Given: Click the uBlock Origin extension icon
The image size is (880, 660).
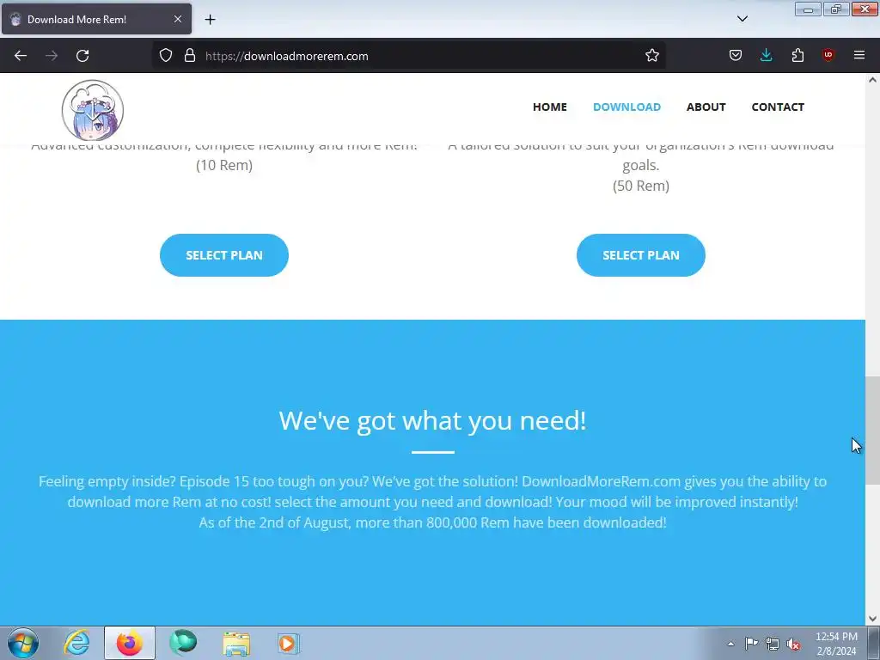Looking at the screenshot, I should 828,55.
